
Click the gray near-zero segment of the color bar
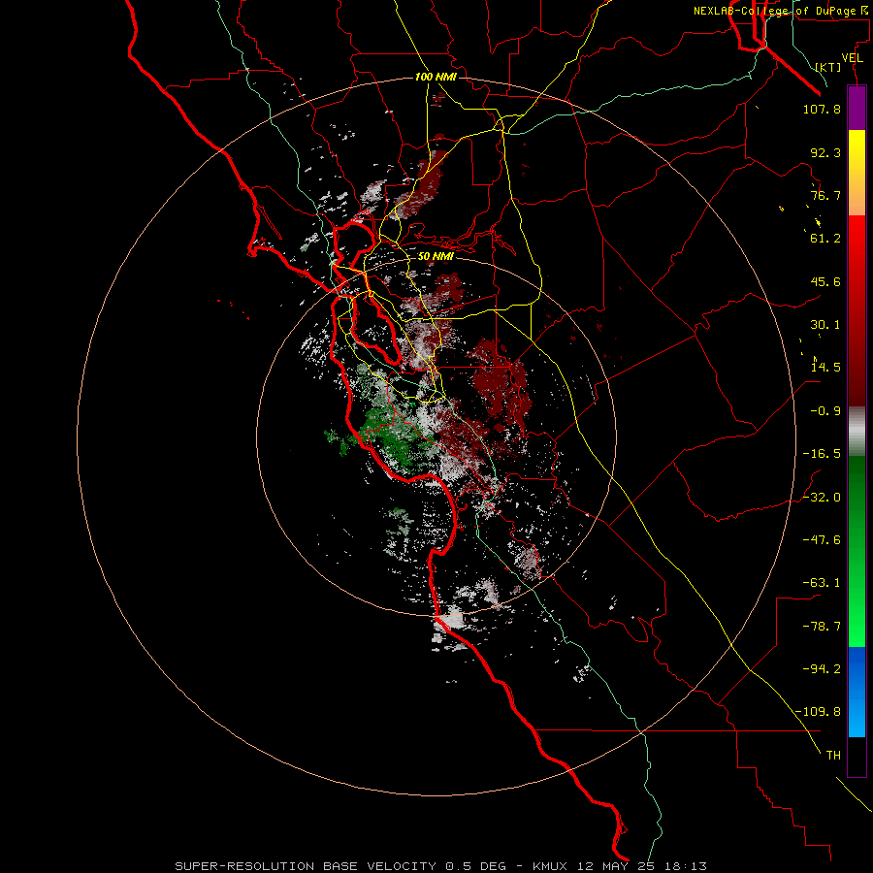(857, 432)
